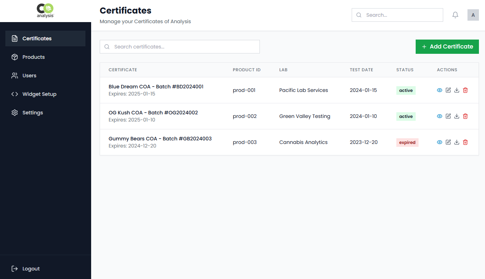View the Gummy Bears COA details

439,142
